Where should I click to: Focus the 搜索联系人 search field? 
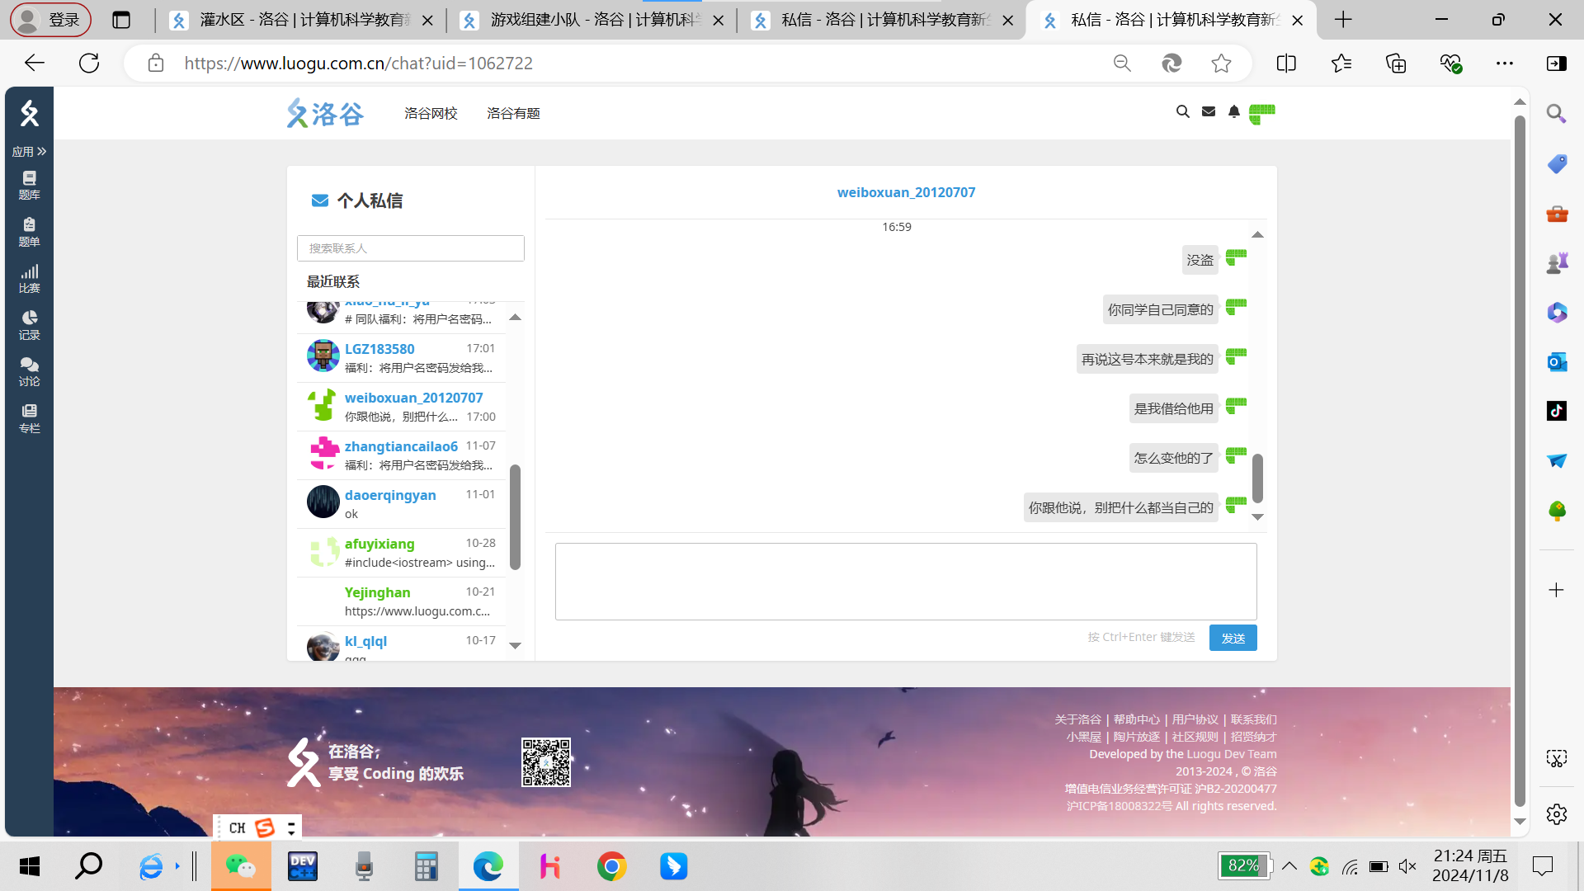[410, 247]
